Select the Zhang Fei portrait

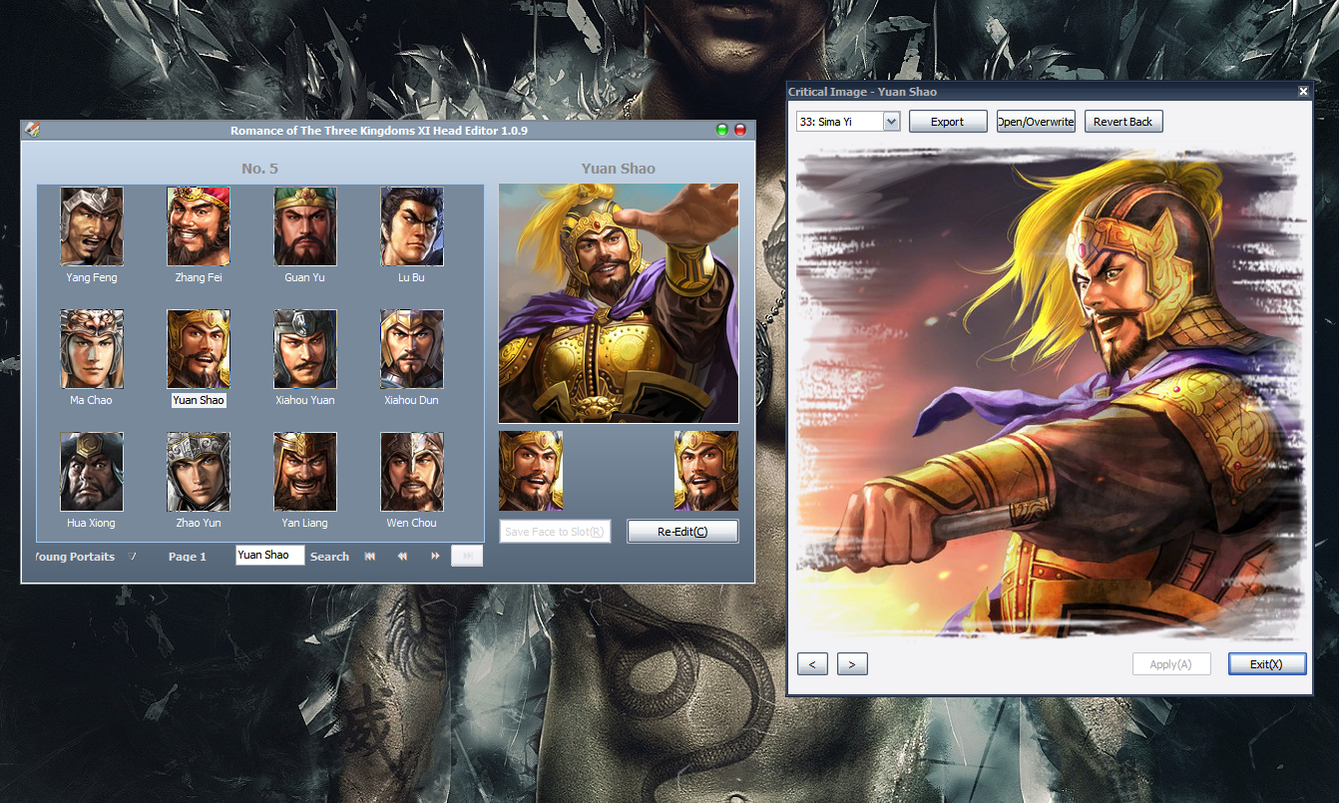click(199, 226)
